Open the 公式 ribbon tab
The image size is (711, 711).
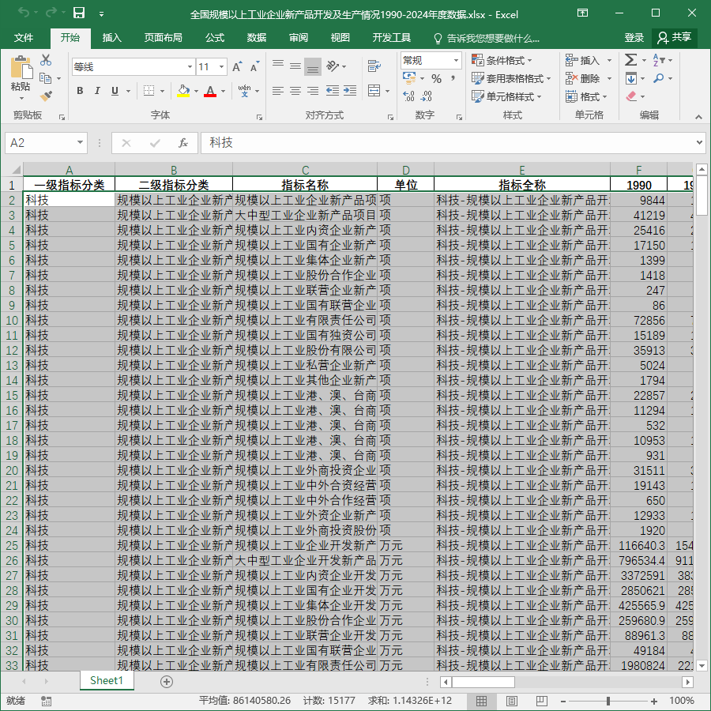point(214,38)
